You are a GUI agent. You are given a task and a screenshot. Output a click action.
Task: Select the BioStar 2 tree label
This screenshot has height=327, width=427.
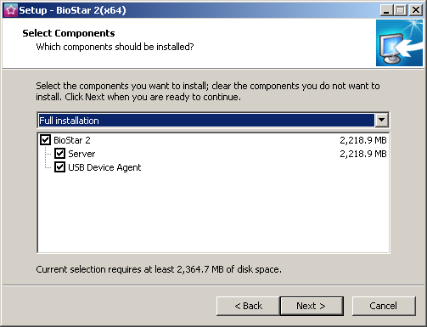(x=72, y=140)
